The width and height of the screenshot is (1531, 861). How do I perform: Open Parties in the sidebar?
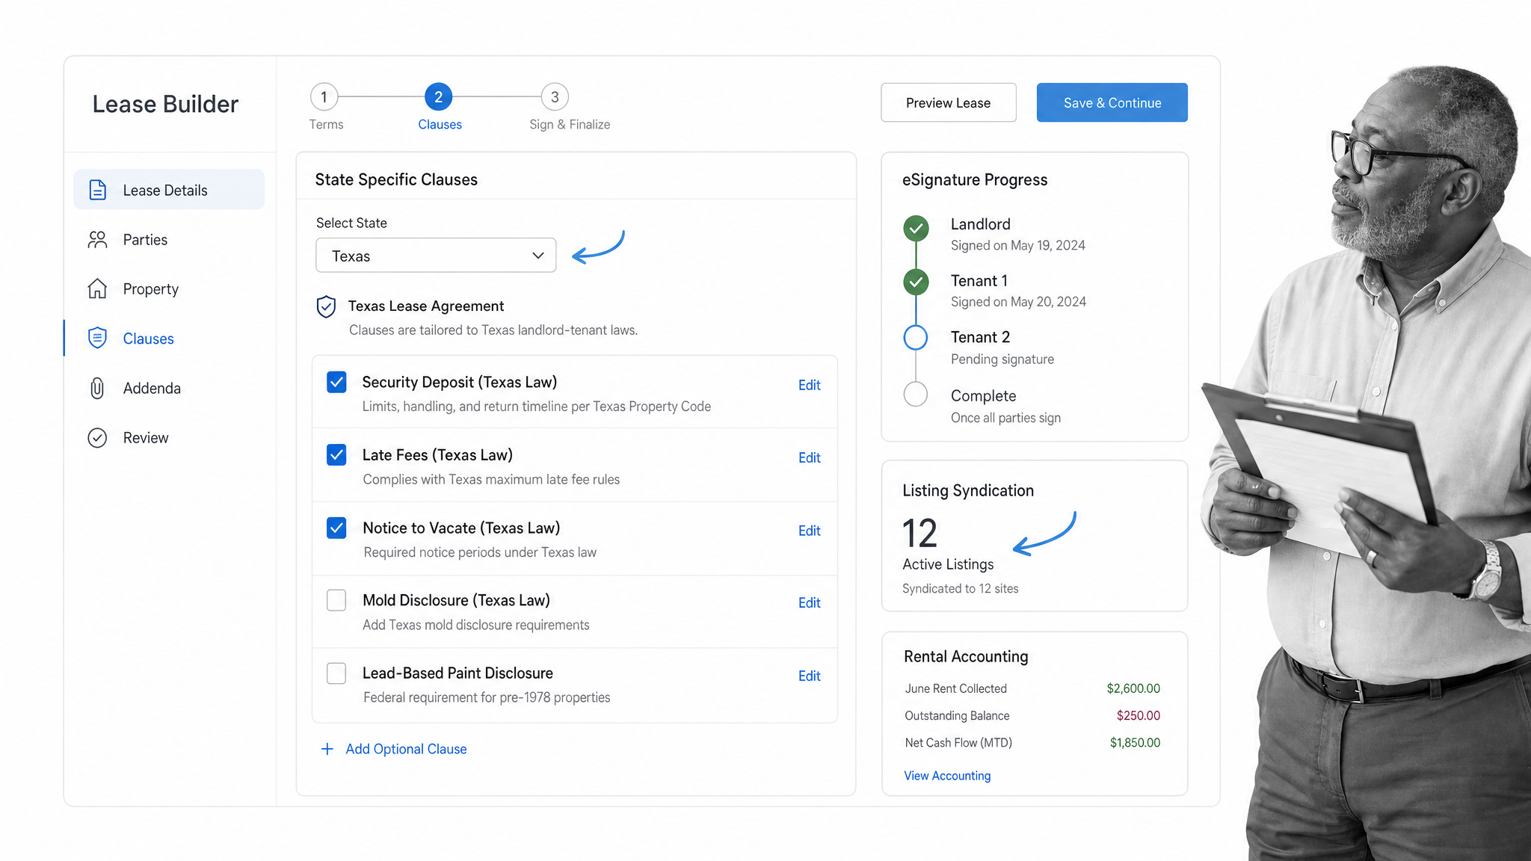[169, 240]
